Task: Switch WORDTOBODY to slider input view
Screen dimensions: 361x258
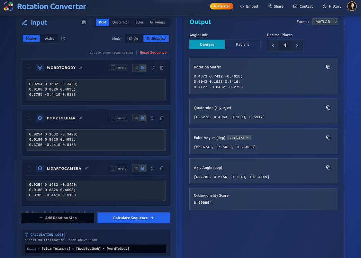Action: (x=136, y=68)
